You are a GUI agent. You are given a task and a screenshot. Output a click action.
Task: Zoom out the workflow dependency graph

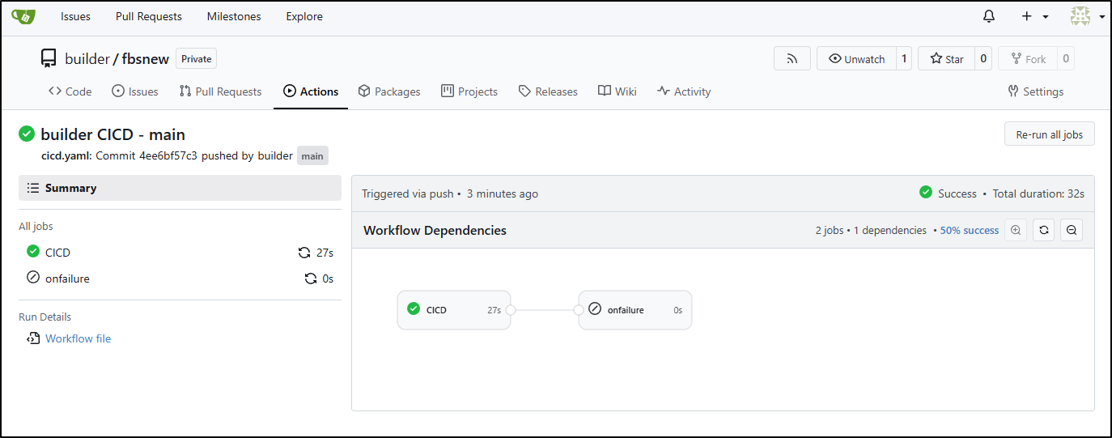1072,230
